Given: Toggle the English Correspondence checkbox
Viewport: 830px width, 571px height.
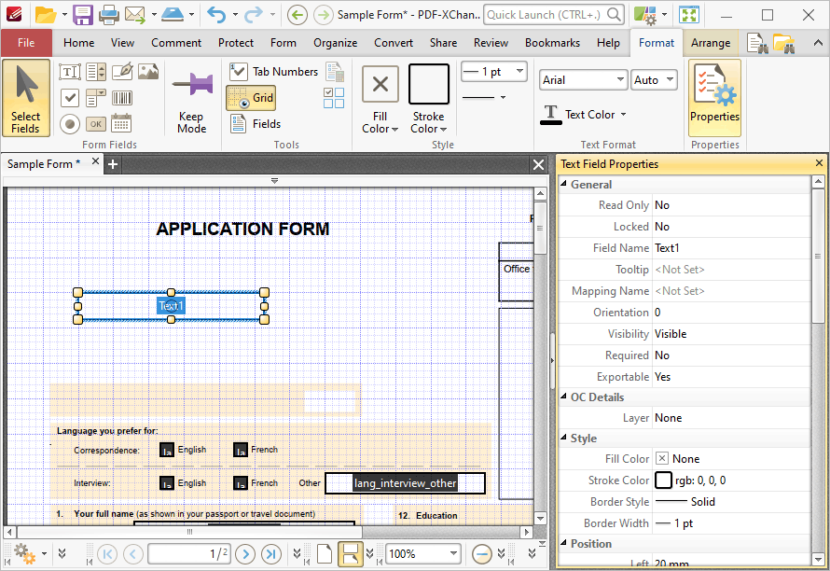Looking at the screenshot, I should click(167, 450).
